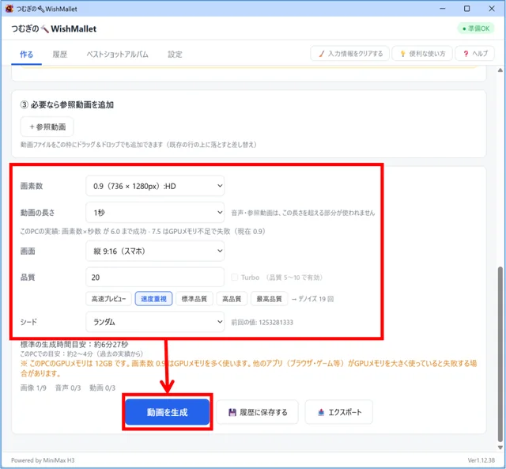
Task: Click 履歴に保存する button
Action: pos(257,412)
